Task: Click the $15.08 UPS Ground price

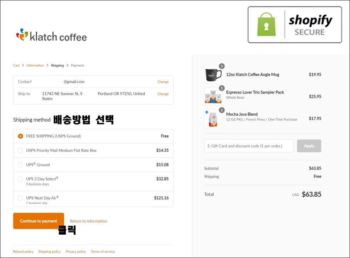Action: point(163,165)
